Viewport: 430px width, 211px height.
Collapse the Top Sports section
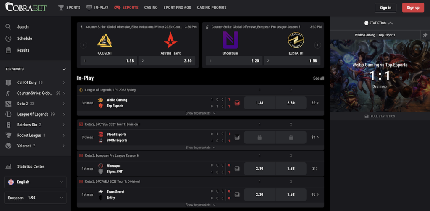[x=64, y=69]
